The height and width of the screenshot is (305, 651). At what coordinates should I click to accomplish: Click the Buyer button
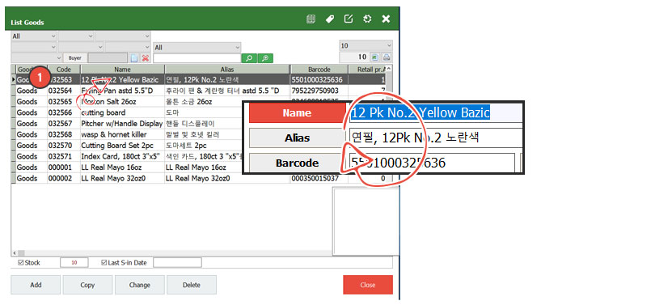coord(75,58)
